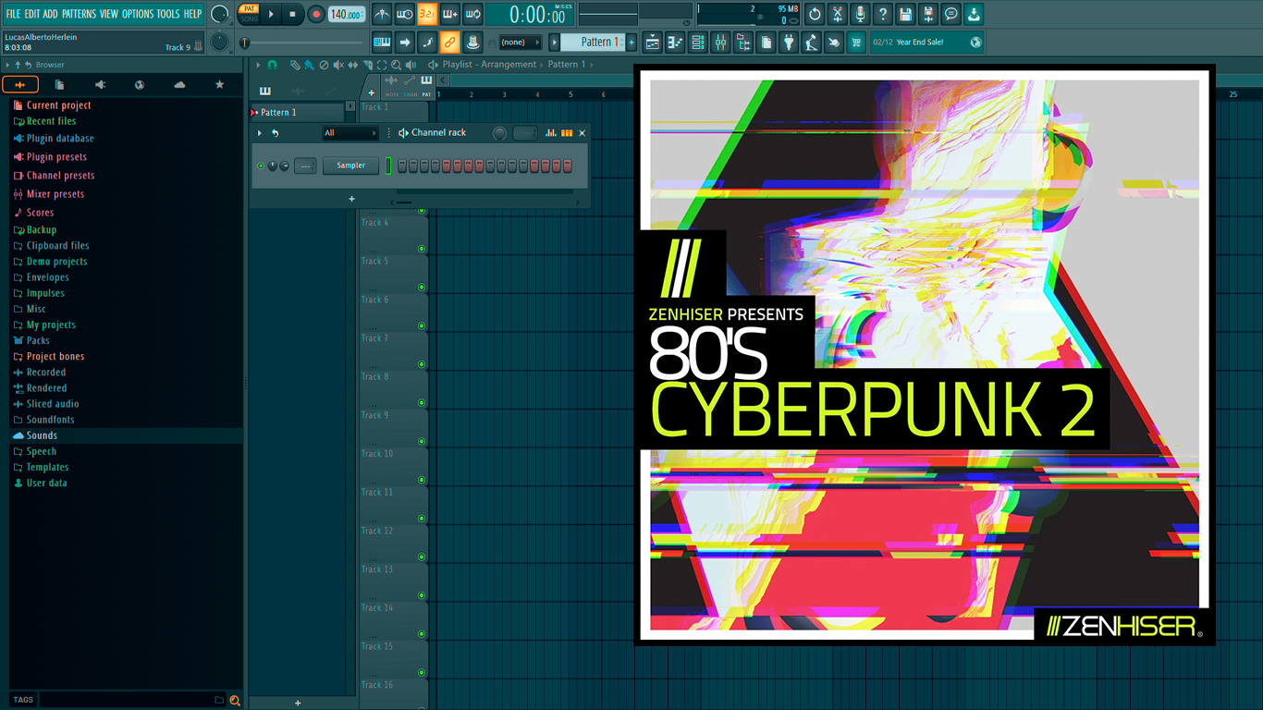Open the PATTERNS menu
This screenshot has height=710, width=1263.
pyautogui.click(x=79, y=14)
